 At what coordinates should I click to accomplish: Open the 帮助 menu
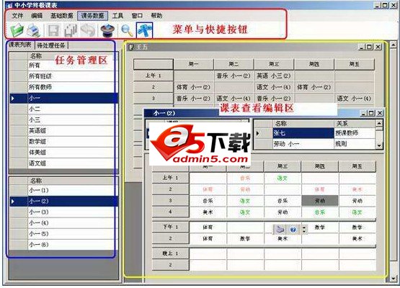coord(156,16)
